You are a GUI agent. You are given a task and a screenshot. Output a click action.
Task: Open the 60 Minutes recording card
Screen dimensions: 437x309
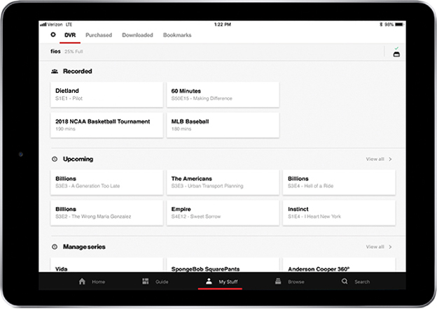[223, 94]
